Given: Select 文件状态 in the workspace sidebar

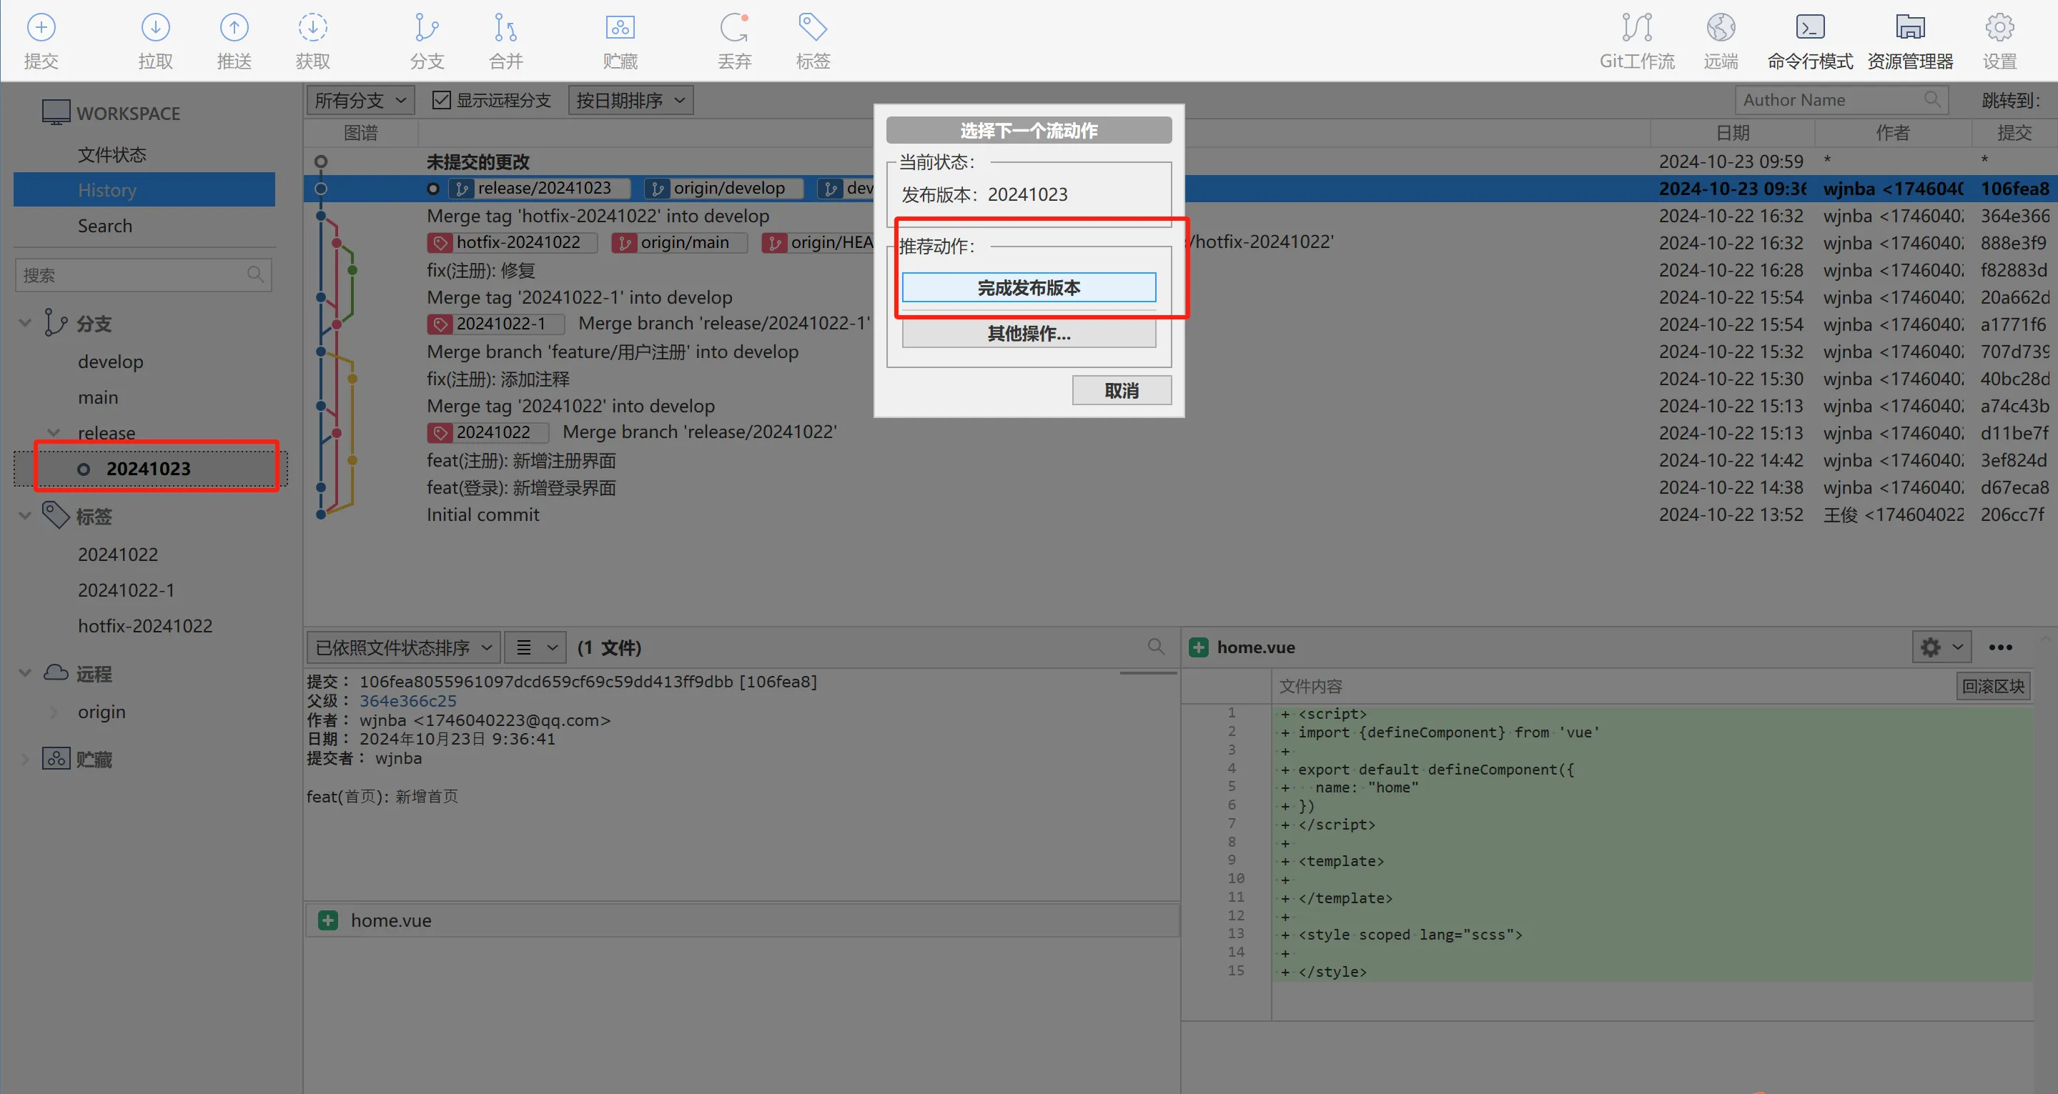Looking at the screenshot, I should (x=112, y=154).
